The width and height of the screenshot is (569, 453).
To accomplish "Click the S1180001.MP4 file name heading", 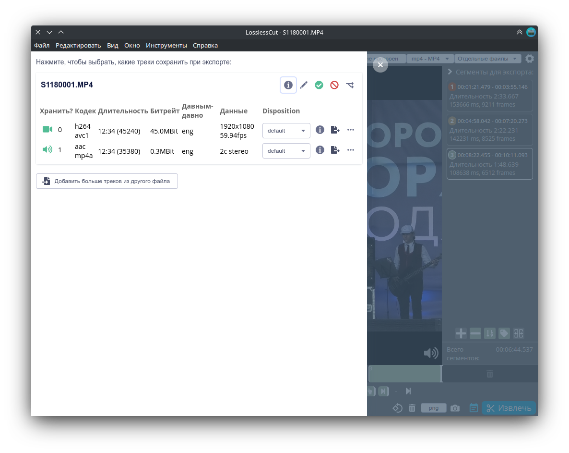I will [67, 85].
